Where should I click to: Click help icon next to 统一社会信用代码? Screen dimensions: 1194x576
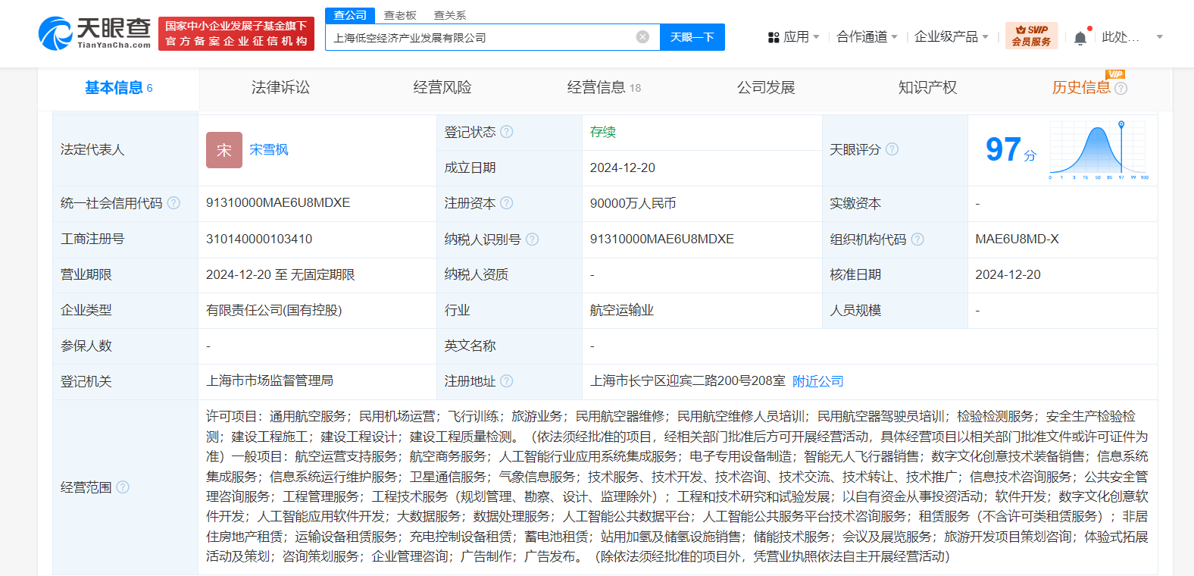click(x=173, y=203)
